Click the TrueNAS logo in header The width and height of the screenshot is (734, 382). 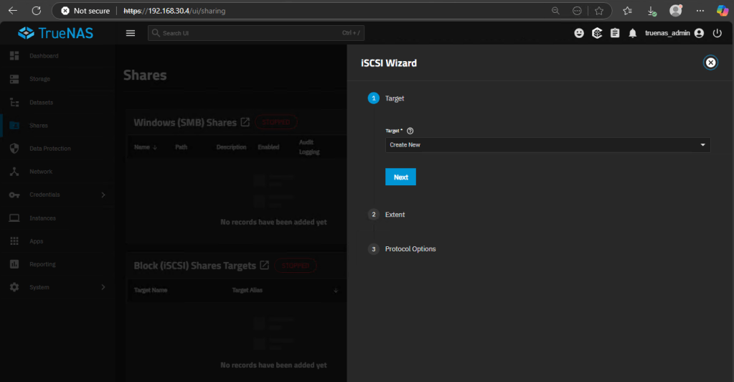click(x=55, y=33)
